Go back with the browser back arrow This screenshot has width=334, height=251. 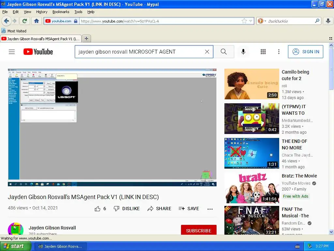point(6,21)
